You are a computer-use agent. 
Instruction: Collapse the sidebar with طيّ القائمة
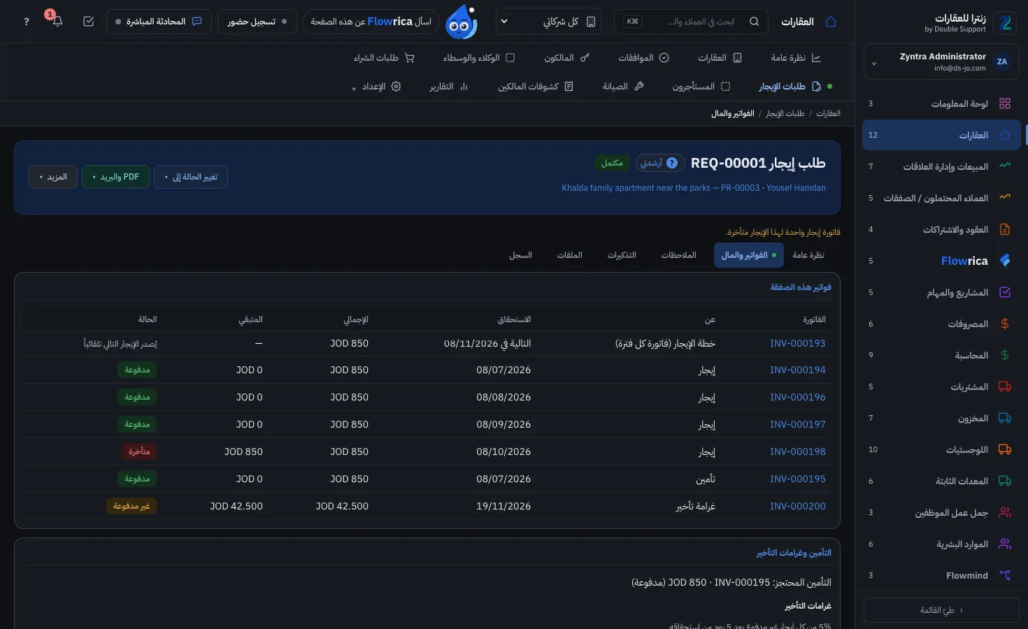coord(941,610)
